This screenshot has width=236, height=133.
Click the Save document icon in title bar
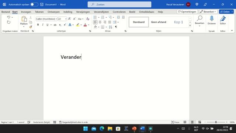(42, 4)
